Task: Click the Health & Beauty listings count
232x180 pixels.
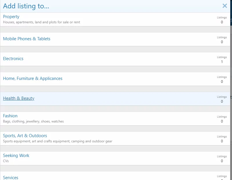Action: pos(222,102)
